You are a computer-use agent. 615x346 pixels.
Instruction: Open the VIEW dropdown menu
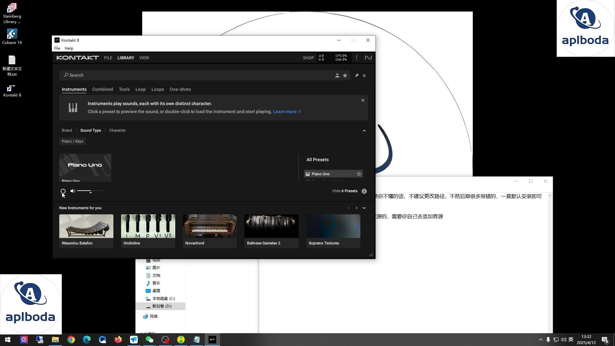(144, 58)
